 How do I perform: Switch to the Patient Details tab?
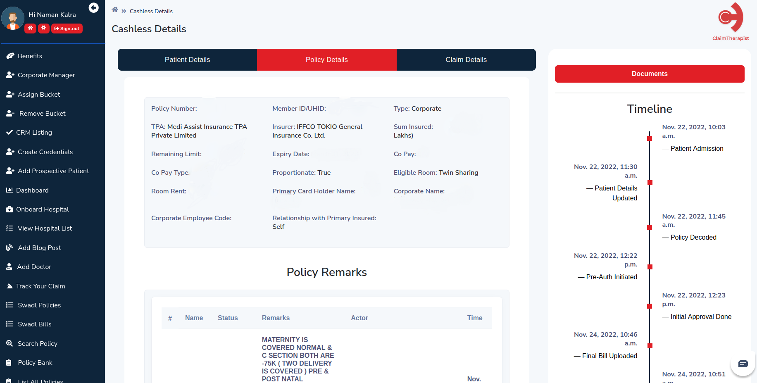pyautogui.click(x=187, y=60)
